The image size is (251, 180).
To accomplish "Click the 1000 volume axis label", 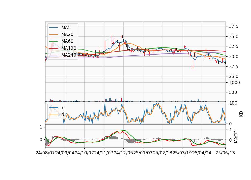I will (235, 83).
